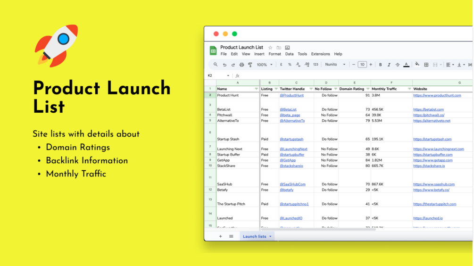Star the Product Launch List document

270,48
